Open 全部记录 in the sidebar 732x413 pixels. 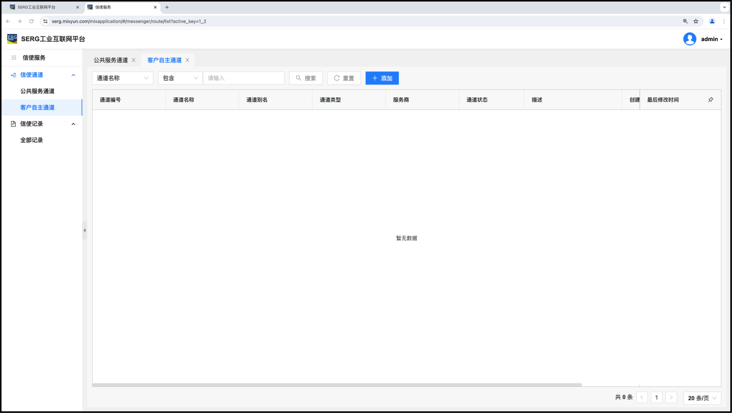pos(32,140)
